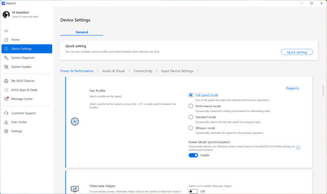Disable Power Mode Synchronization toggle
The height and width of the screenshot is (194, 327).
pyautogui.click(x=193, y=155)
